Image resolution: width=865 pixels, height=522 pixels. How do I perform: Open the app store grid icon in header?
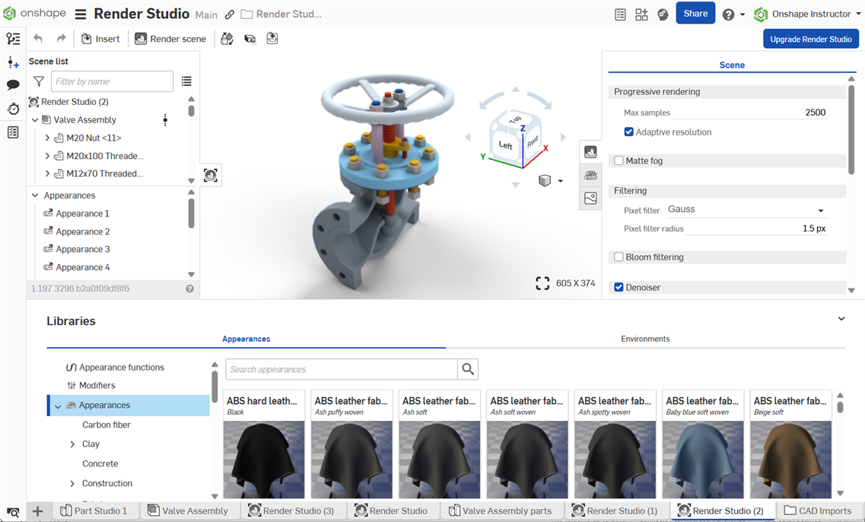click(641, 14)
